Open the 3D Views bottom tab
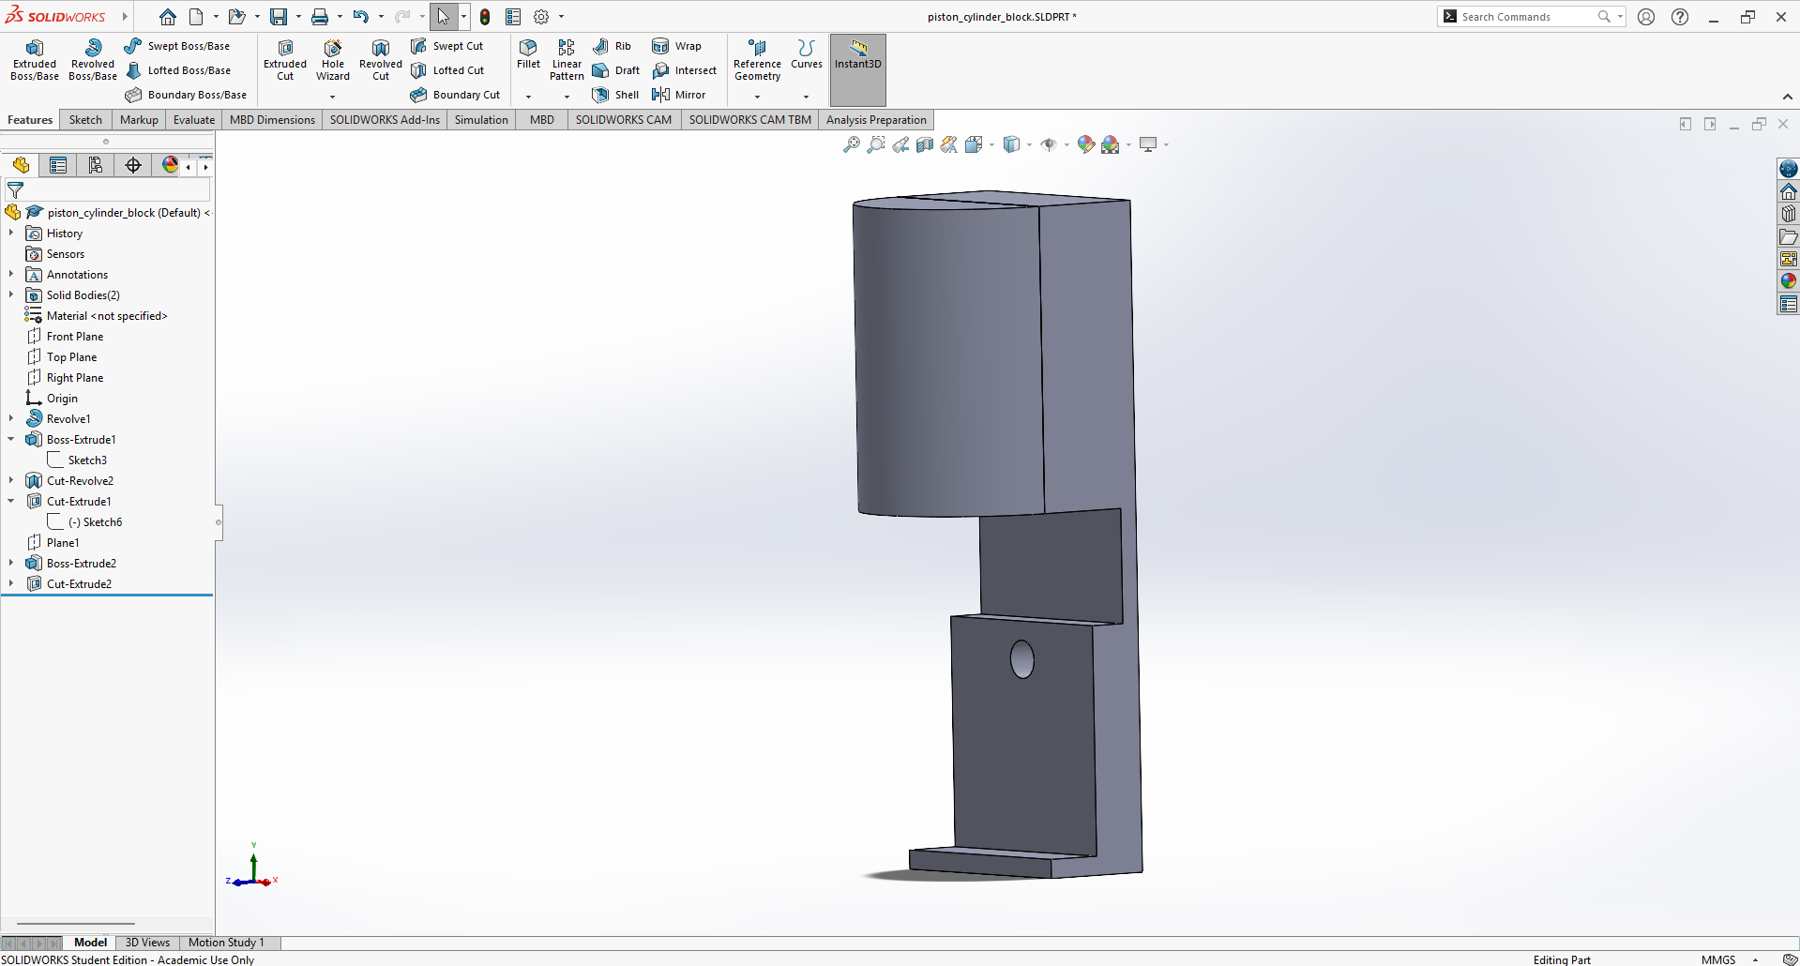1800x966 pixels. pos(147,943)
